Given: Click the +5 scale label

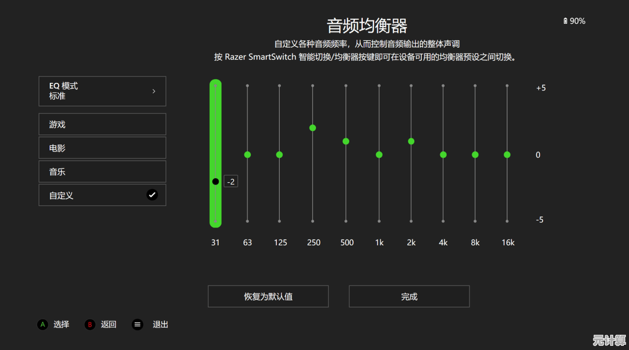Looking at the screenshot, I should (x=541, y=88).
